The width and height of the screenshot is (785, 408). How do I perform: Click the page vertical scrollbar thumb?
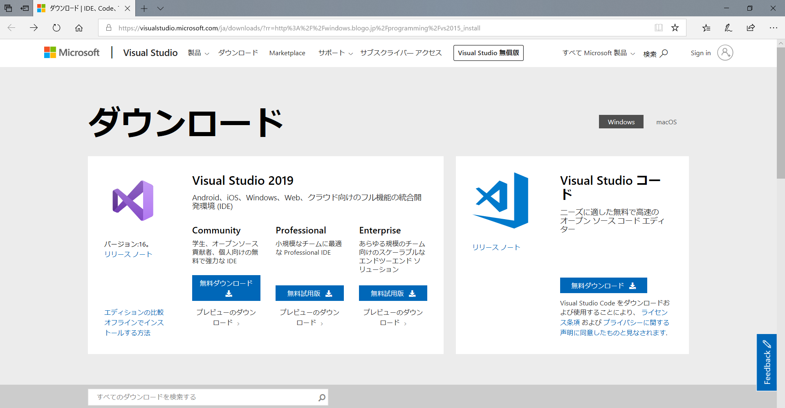tap(781, 113)
